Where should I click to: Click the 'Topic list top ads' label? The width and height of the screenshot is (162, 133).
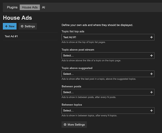pos(73,32)
